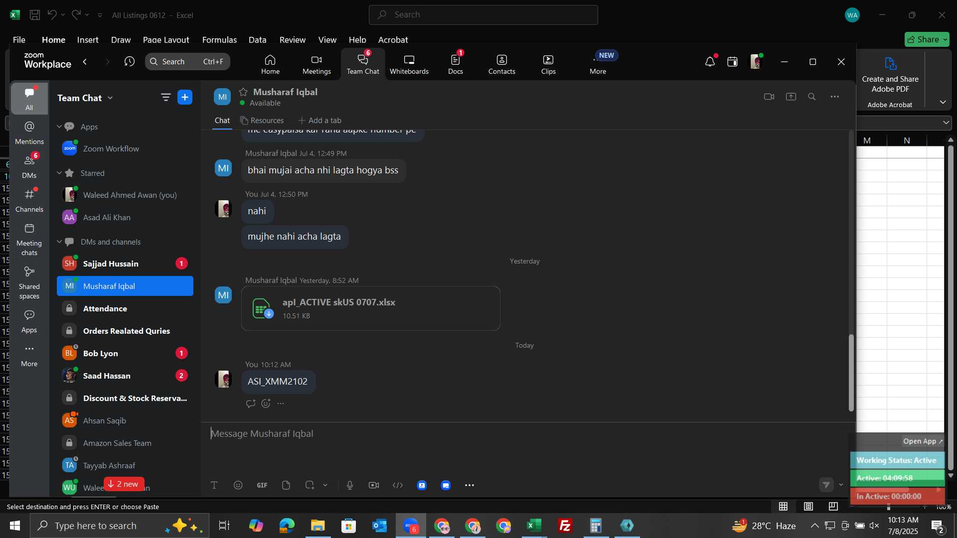Open emoji picker in message composer
This screenshot has width=957, height=538.
point(238,485)
